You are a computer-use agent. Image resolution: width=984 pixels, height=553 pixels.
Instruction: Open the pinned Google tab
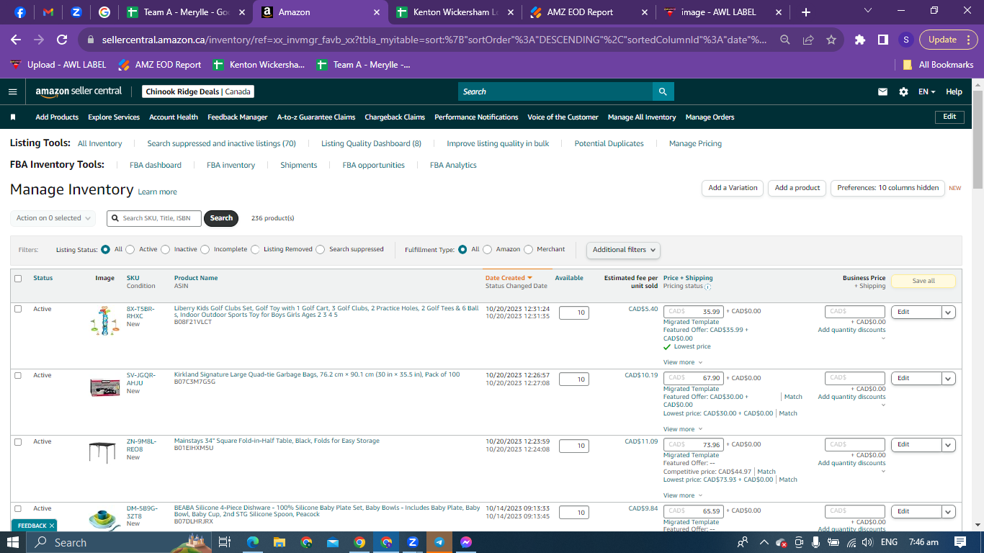[x=104, y=12]
